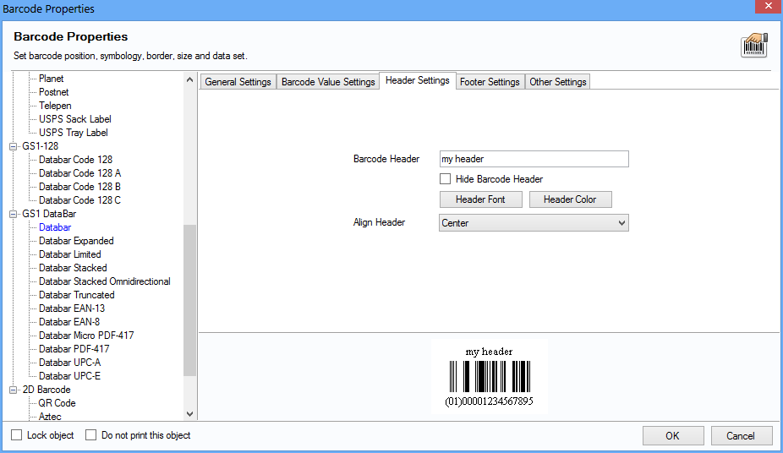Select Databar UPC-E
The width and height of the screenshot is (783, 453).
pyautogui.click(x=69, y=375)
